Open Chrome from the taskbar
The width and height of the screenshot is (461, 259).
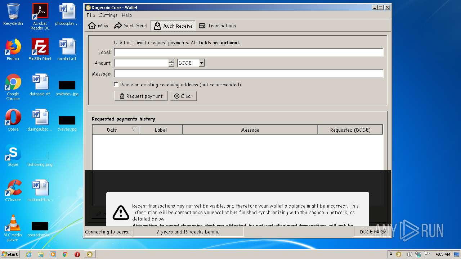65,254
